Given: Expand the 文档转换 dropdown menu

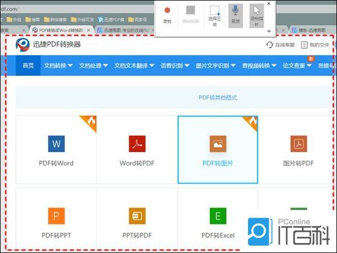Looking at the screenshot, I should [58, 65].
